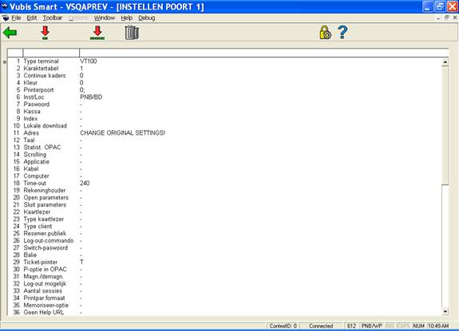Open the Toolbar menu

point(53,18)
